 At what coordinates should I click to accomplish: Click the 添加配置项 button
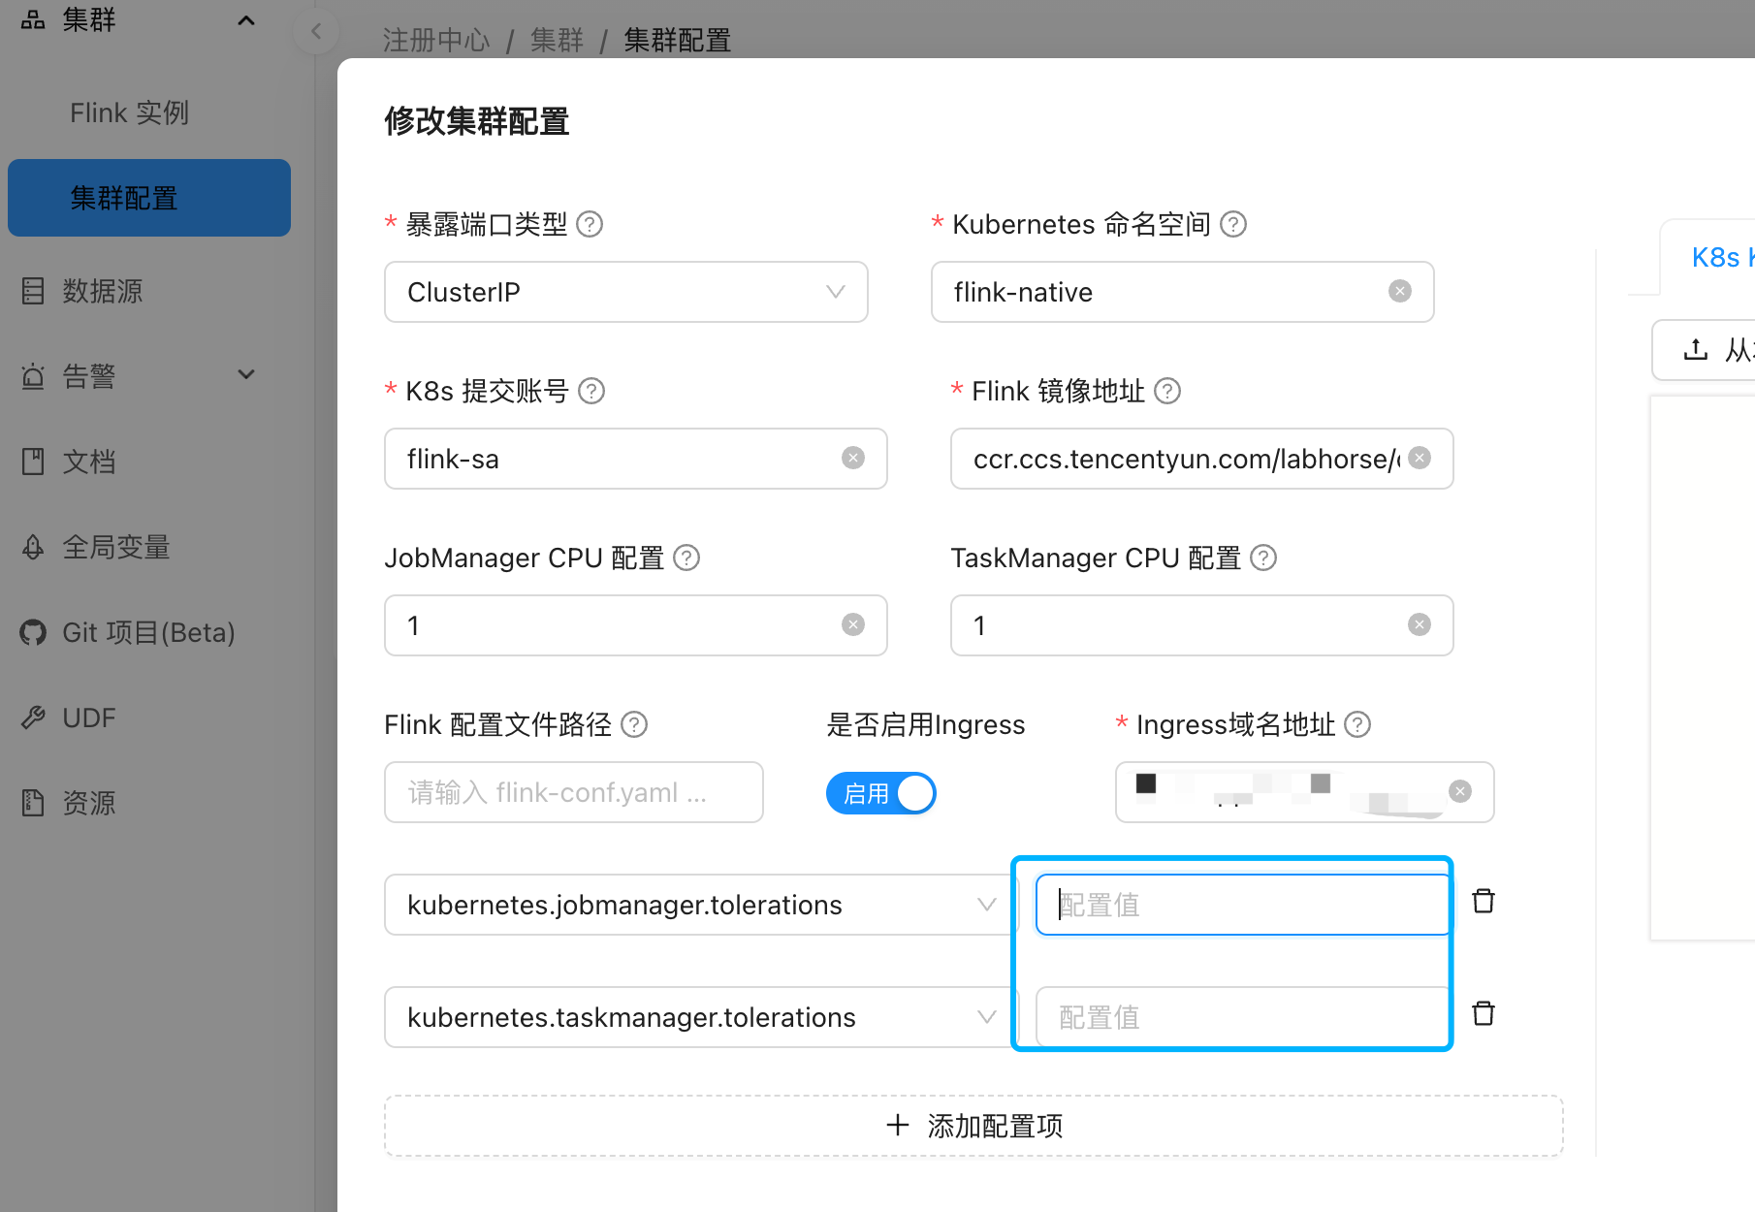tap(973, 1126)
